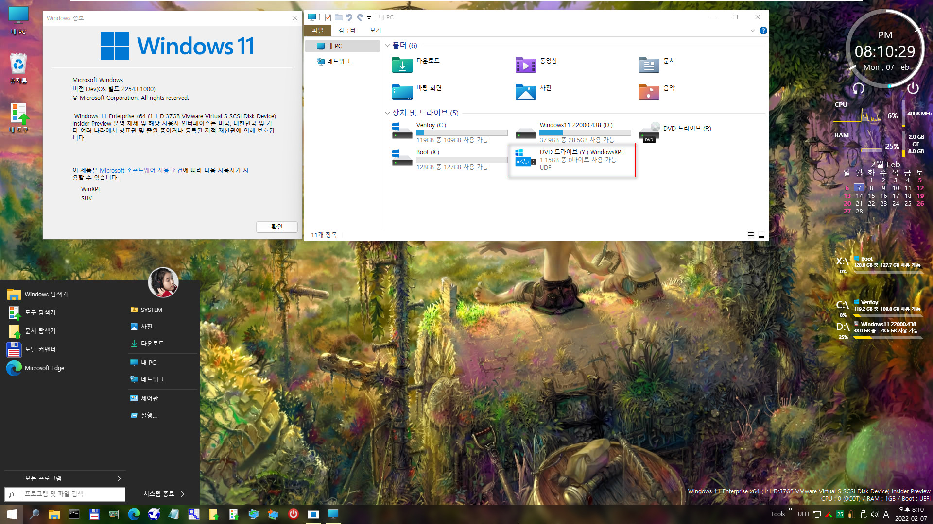Open the arrow next to 시스템 종료
The height and width of the screenshot is (524, 933).
tap(183, 494)
